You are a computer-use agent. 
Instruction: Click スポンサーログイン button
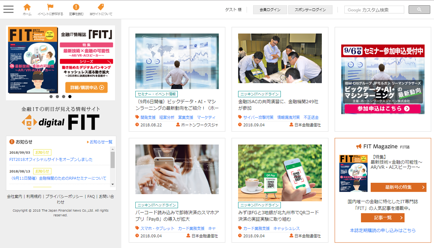(x=310, y=10)
